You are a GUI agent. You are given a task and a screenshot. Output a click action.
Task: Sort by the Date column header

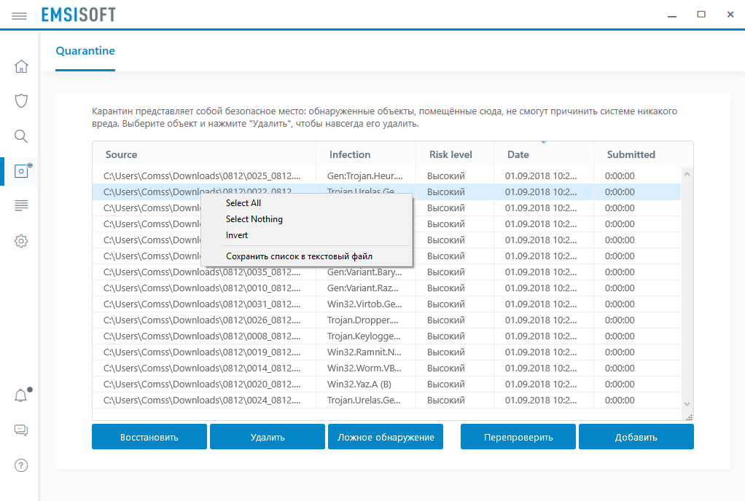tap(544, 154)
